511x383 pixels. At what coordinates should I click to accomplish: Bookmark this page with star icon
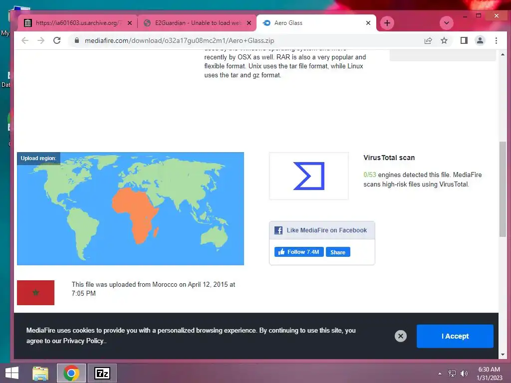point(444,40)
